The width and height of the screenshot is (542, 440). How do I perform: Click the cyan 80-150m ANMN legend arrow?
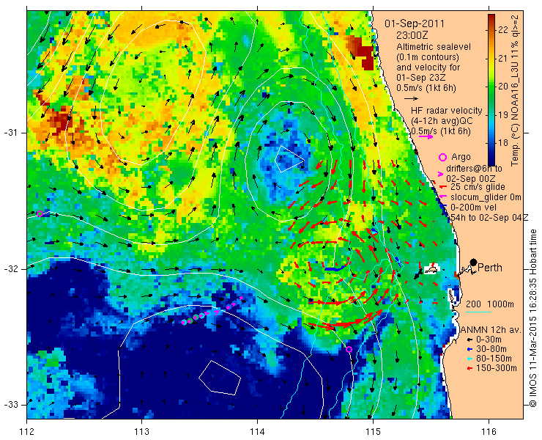click(x=469, y=359)
